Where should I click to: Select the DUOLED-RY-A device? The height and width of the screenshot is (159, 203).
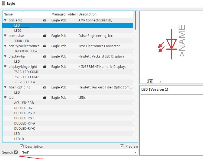[x=25, y=123]
